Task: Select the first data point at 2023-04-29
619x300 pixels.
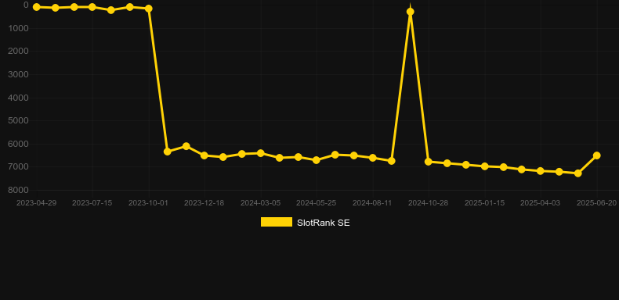Action: 36,7
